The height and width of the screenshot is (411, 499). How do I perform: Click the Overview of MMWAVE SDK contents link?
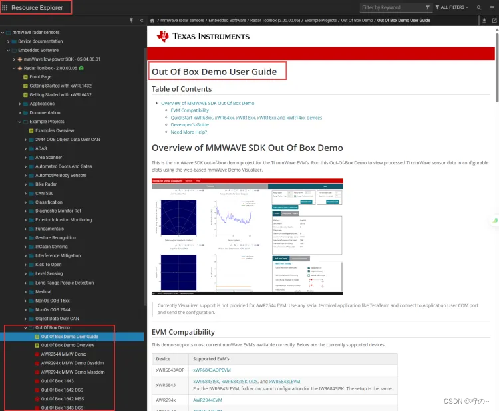coord(208,103)
